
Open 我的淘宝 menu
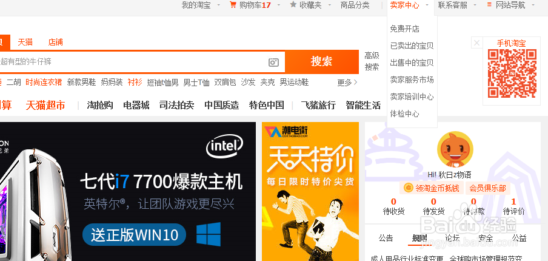(x=196, y=5)
